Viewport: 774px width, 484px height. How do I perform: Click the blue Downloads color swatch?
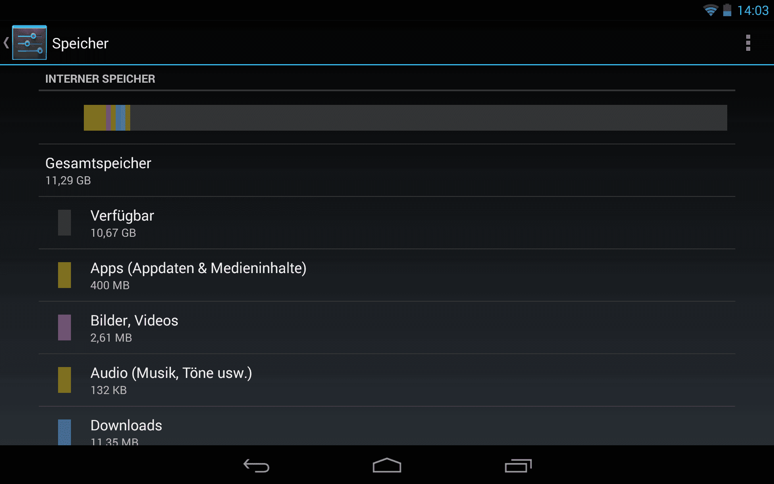tap(64, 432)
